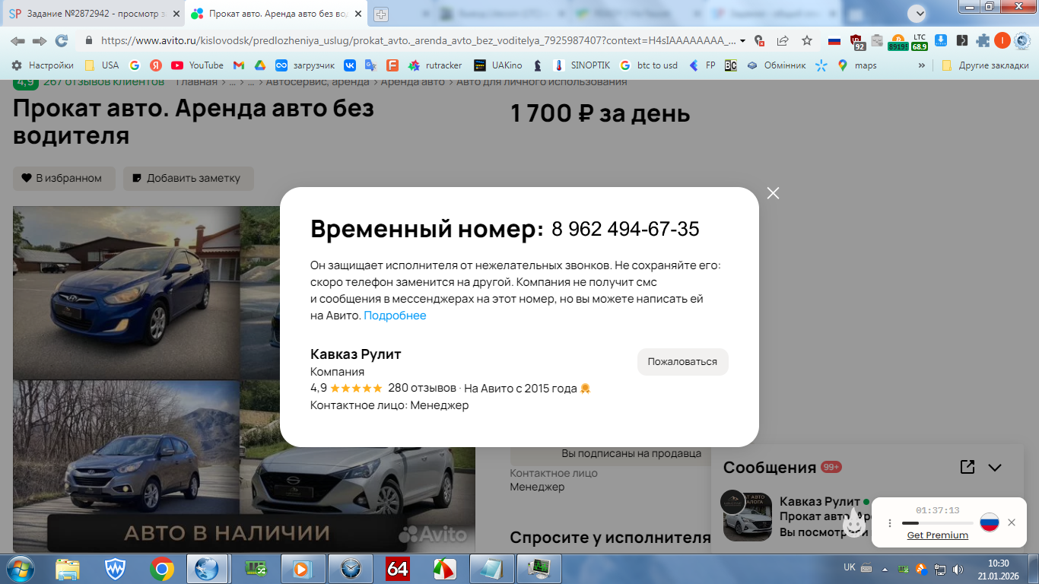Open the Windows Start menu
Viewport: 1039px width, 584px height.
click(18, 569)
